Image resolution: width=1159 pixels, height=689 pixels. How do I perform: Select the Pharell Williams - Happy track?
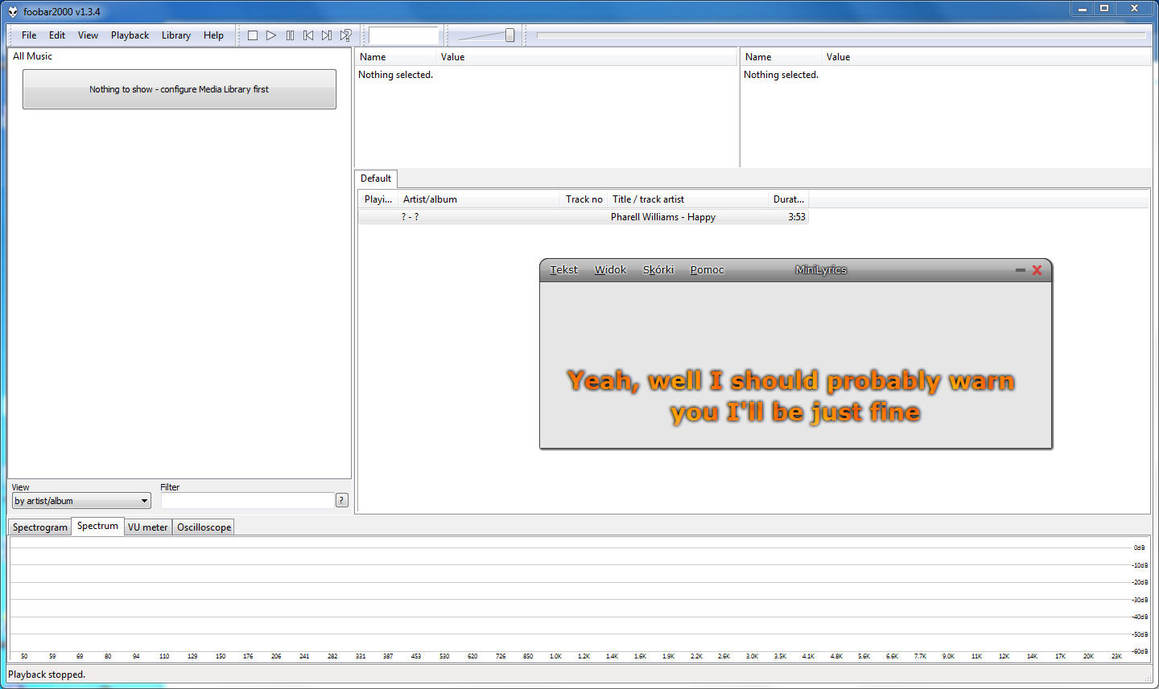662,217
